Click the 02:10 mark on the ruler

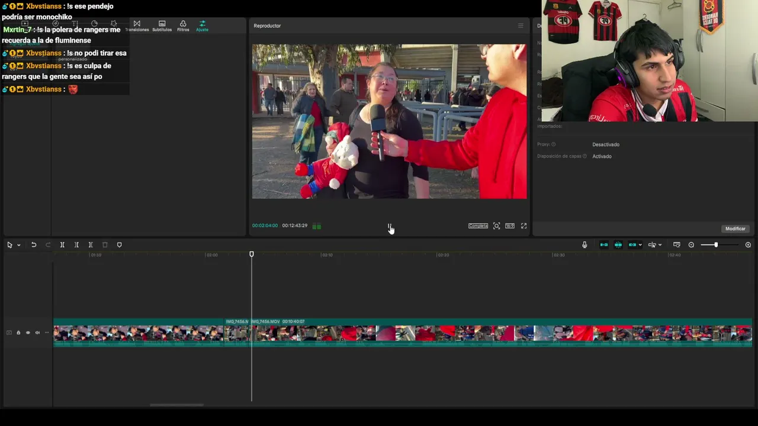(x=327, y=255)
